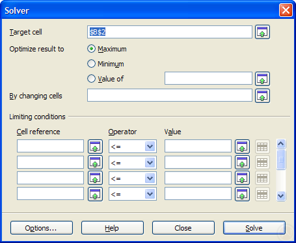The width and height of the screenshot is (296, 243).
Task: Click the fourth Cell reference input field
Action: (x=50, y=193)
